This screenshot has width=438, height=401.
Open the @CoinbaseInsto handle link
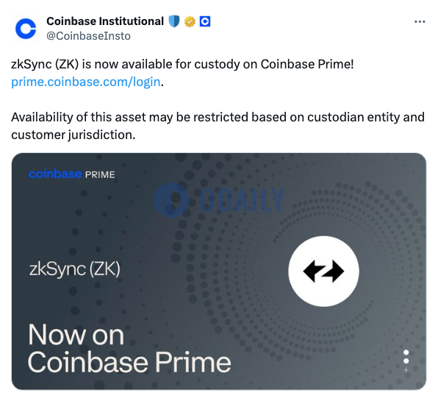[x=88, y=36]
